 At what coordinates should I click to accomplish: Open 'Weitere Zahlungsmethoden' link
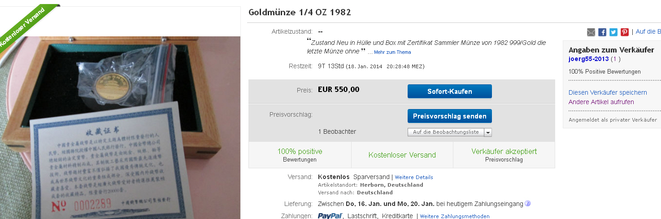(x=455, y=216)
